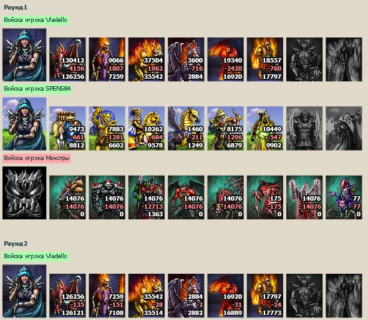
Task: Click the 'Войска игрока SPENS84' label
Action: tap(37, 89)
